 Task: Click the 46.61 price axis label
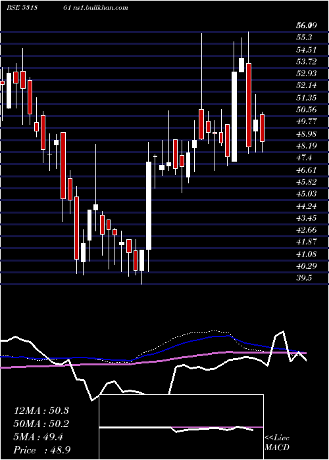click(306, 170)
